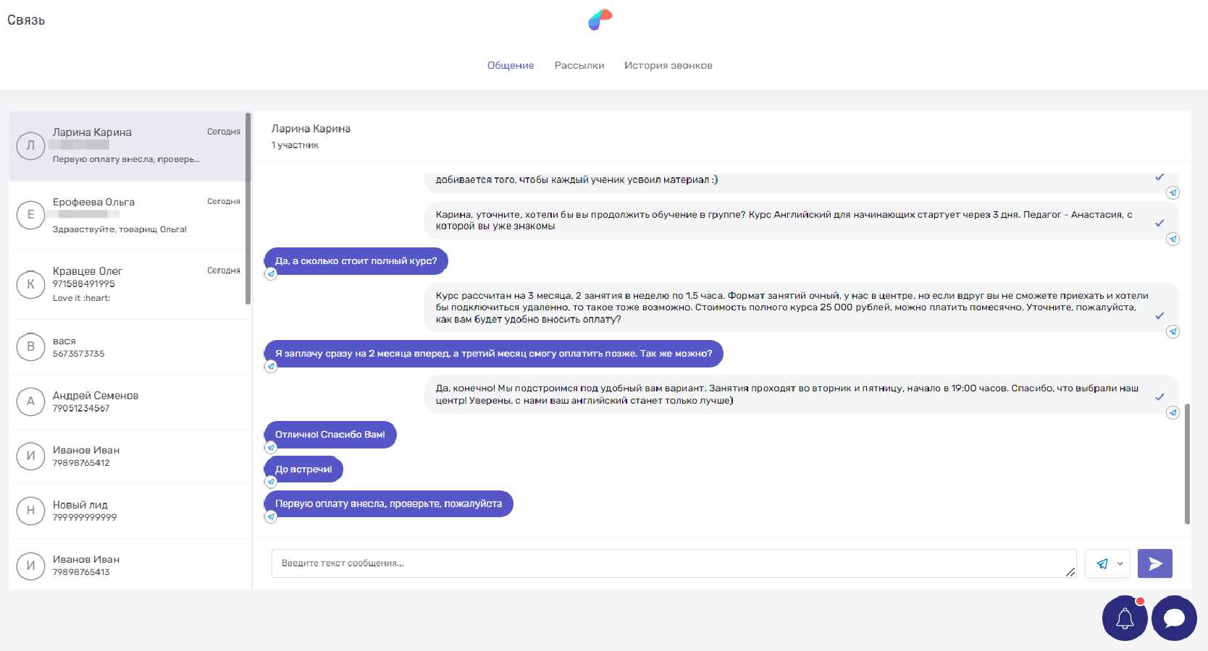Click Telegram icon under 'Отлично! Спасибо Вам!' message

point(271,447)
